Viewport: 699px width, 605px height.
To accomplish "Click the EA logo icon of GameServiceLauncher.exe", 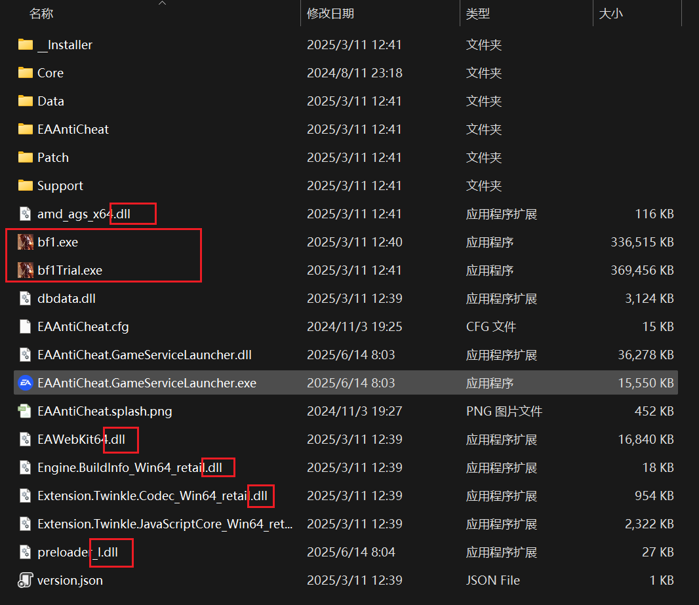I will pyautogui.click(x=26, y=383).
